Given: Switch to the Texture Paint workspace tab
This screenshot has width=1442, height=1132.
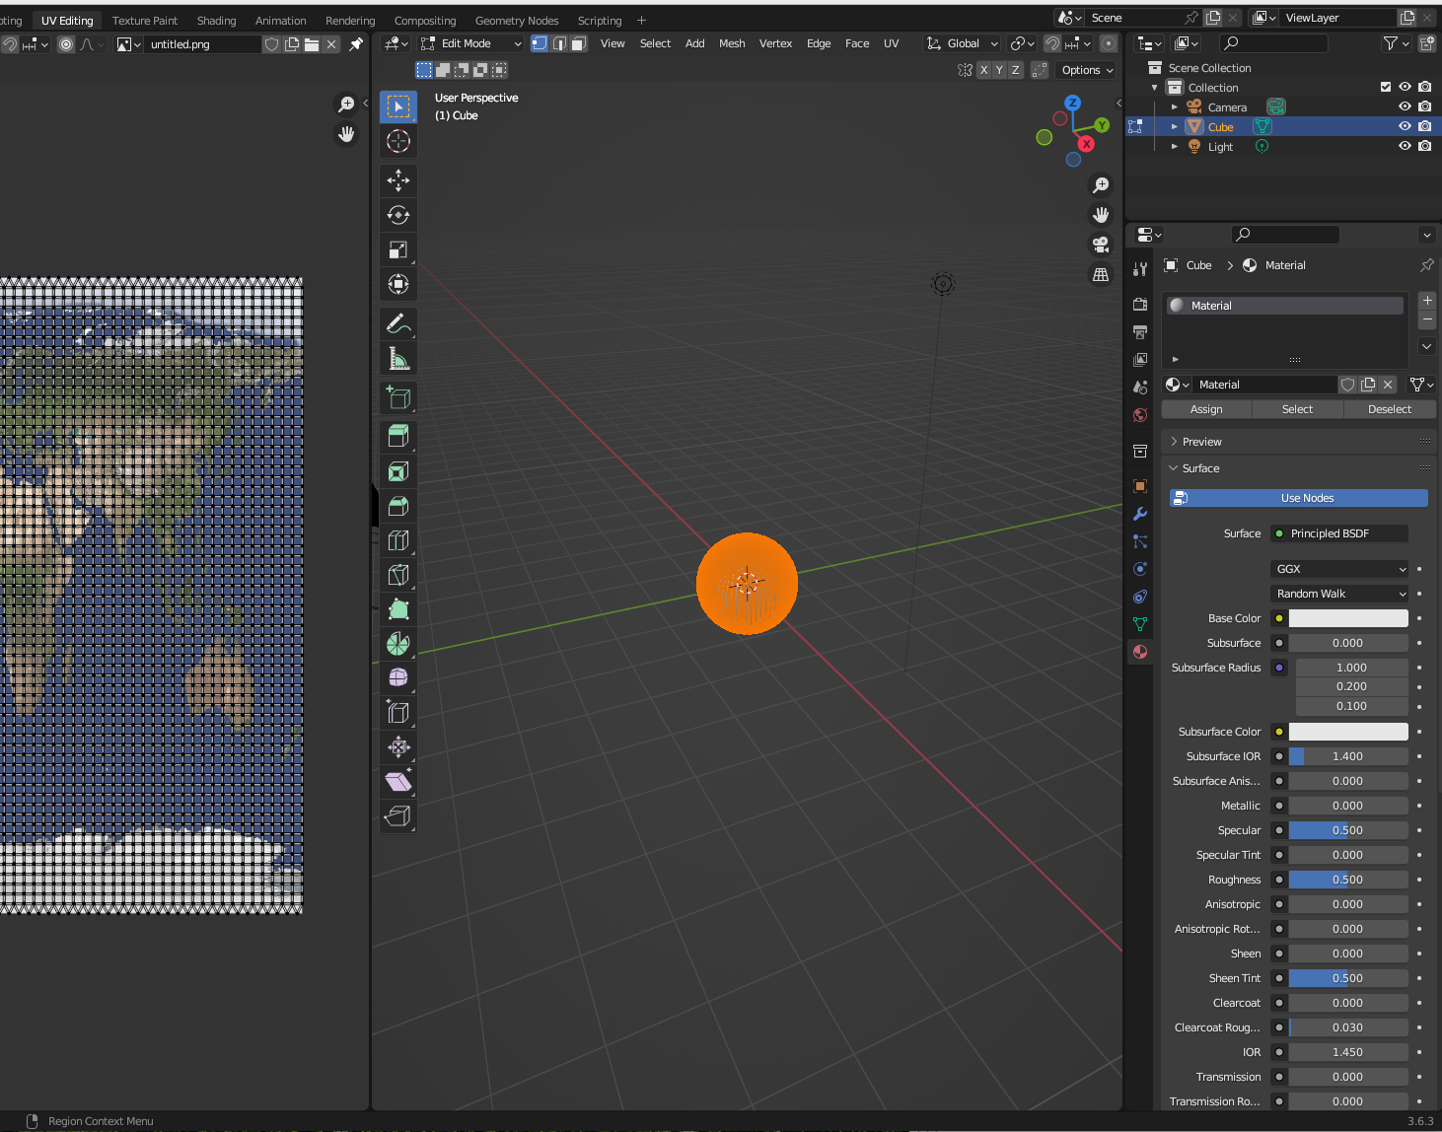Looking at the screenshot, I should point(145,21).
